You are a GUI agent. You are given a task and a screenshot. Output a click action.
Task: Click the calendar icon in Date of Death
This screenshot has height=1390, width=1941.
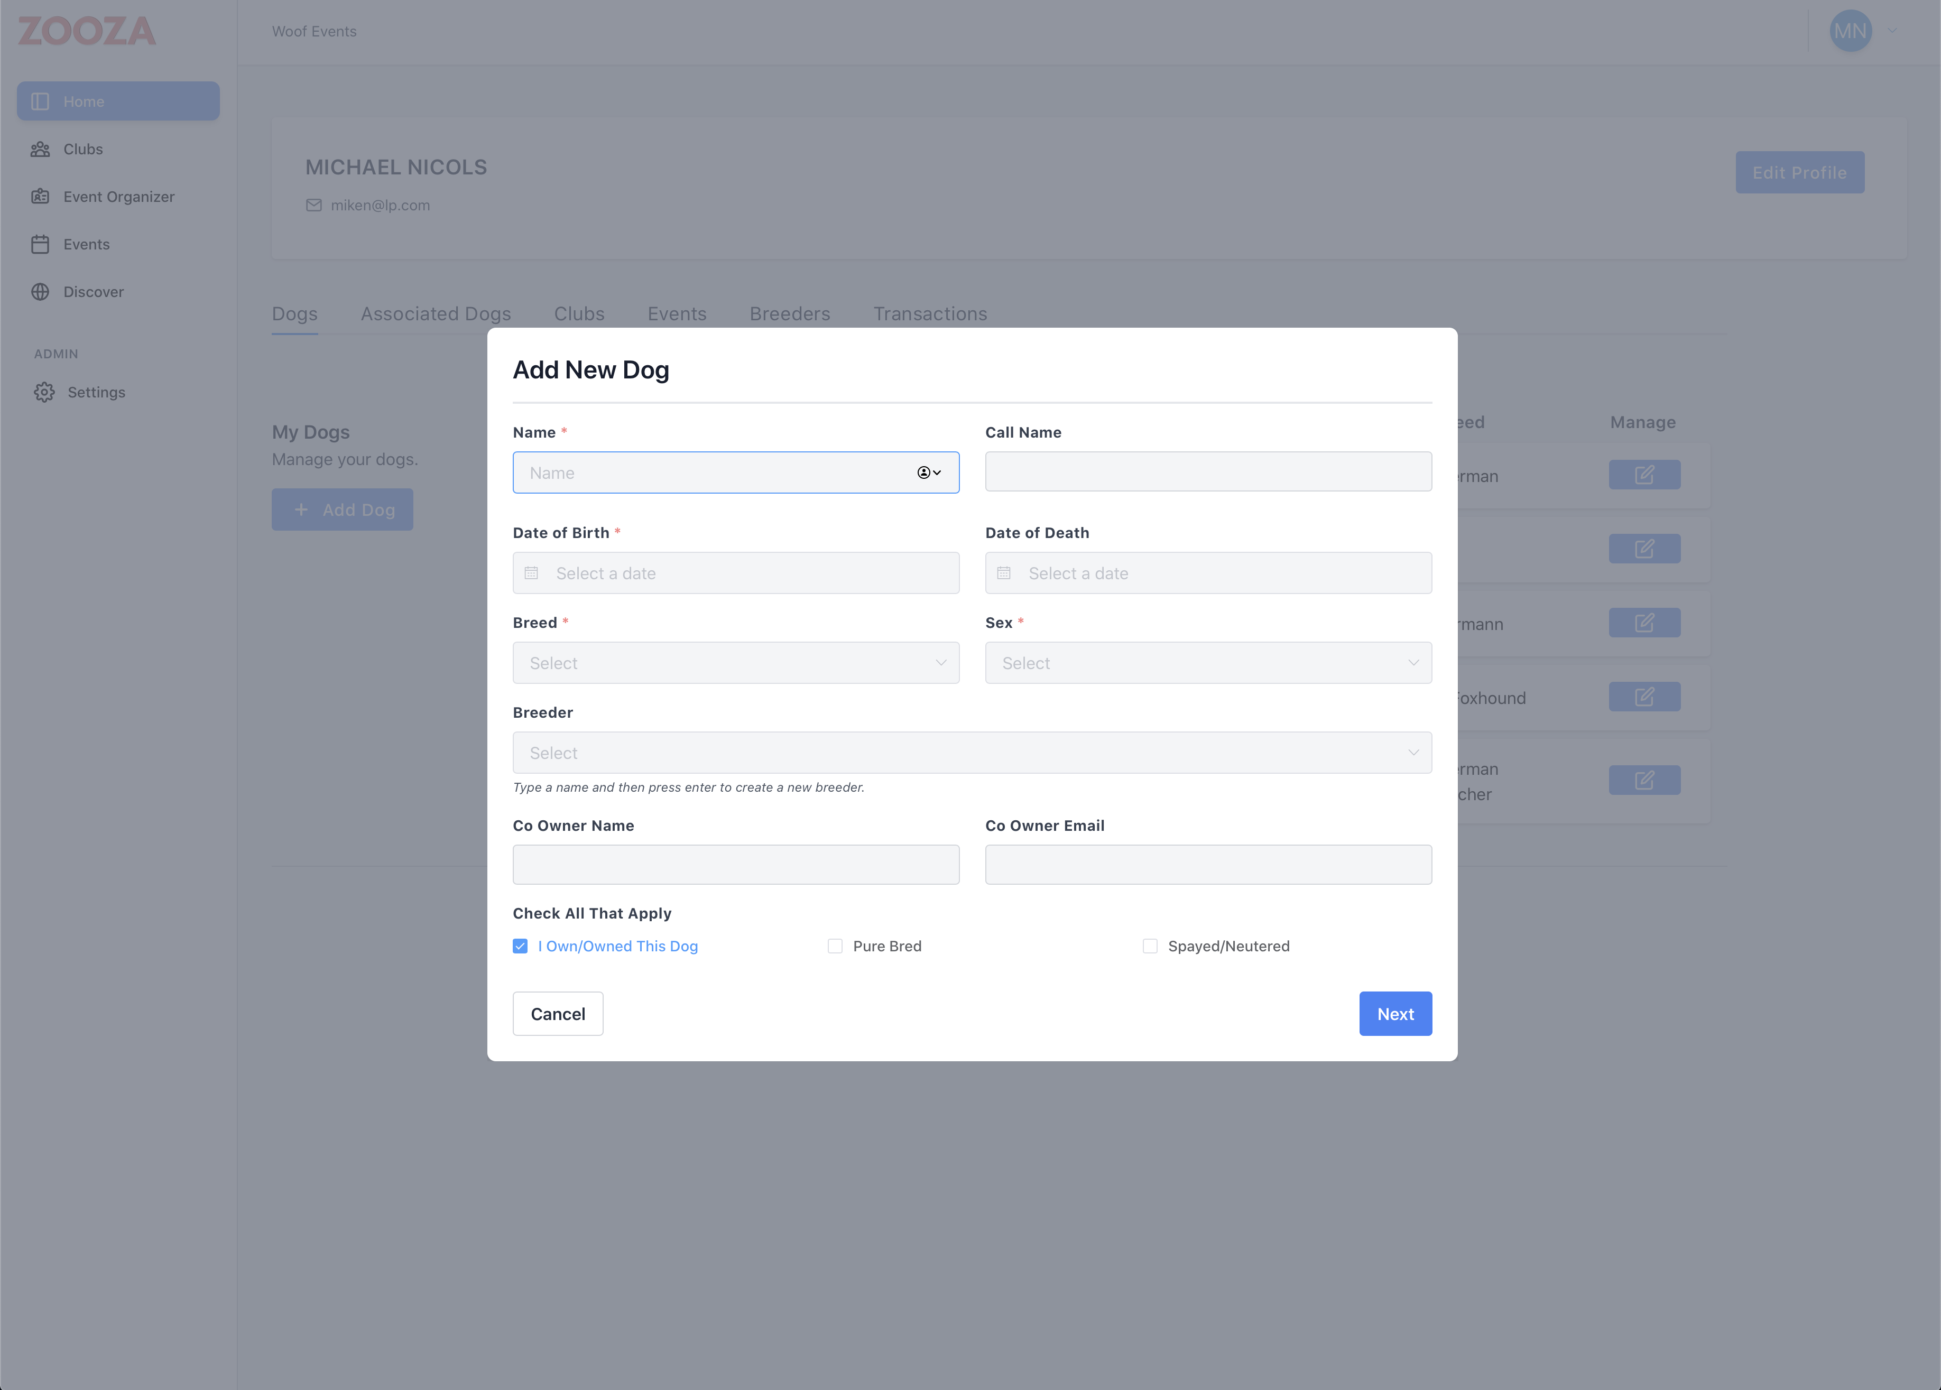tap(1004, 573)
